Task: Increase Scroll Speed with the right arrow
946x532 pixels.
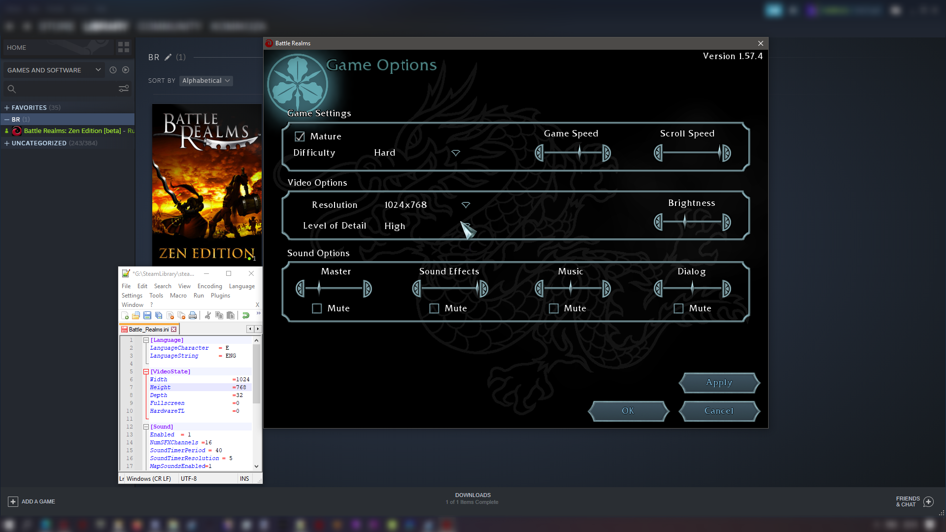Action: pos(726,153)
